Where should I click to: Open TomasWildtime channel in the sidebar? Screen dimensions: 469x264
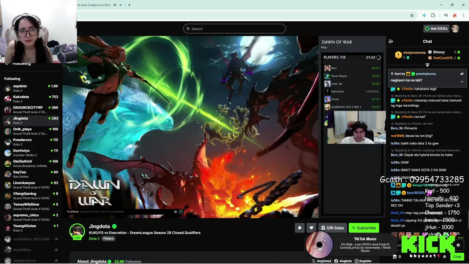click(x=32, y=206)
